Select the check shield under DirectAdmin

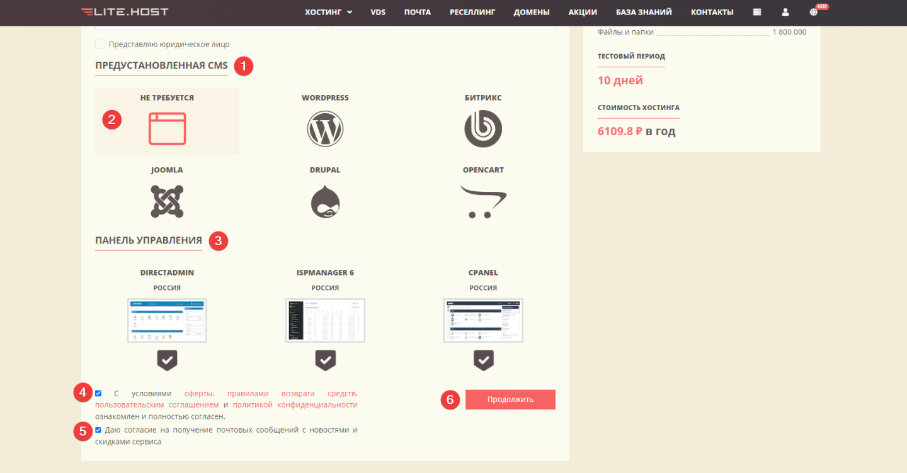click(167, 360)
